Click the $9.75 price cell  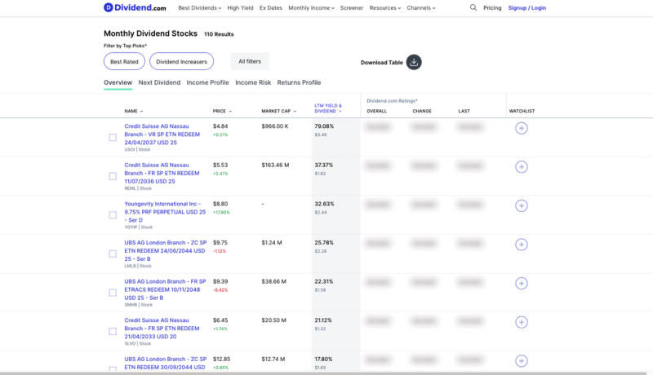pyautogui.click(x=220, y=242)
